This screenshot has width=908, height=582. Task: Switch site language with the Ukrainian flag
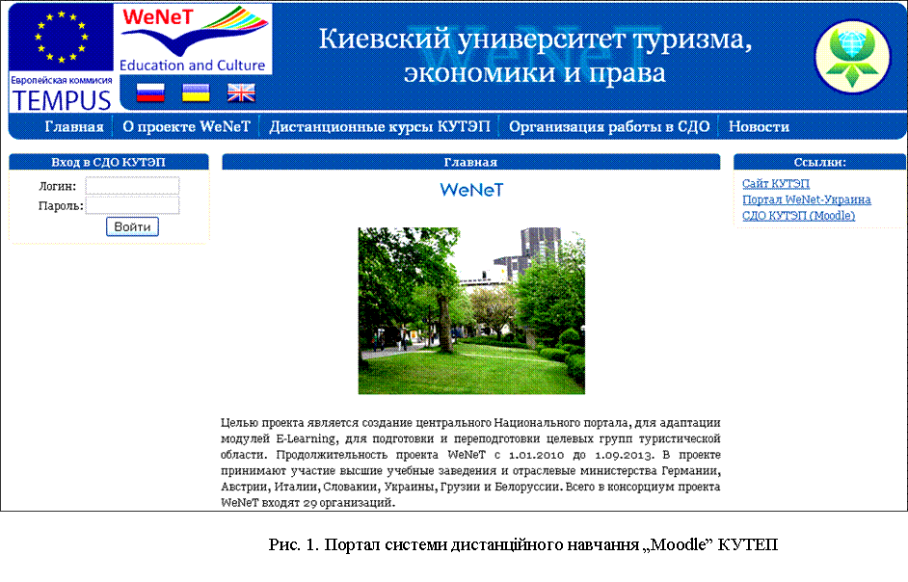click(196, 93)
